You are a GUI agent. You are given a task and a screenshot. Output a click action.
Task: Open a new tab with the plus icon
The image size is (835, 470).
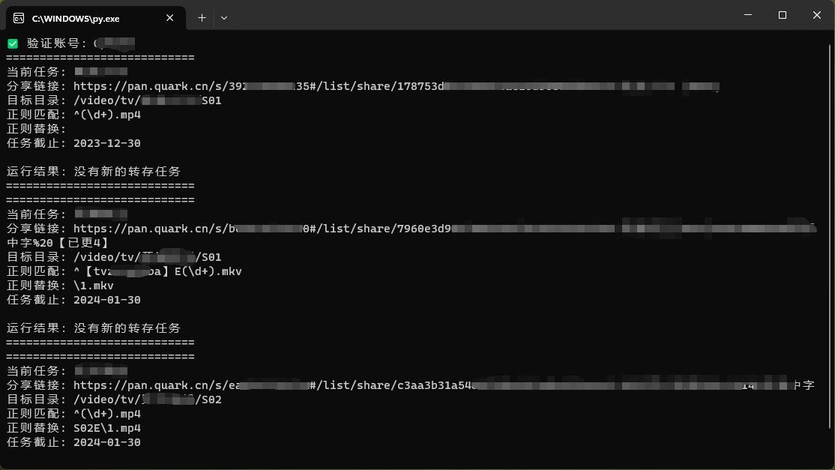coord(202,17)
